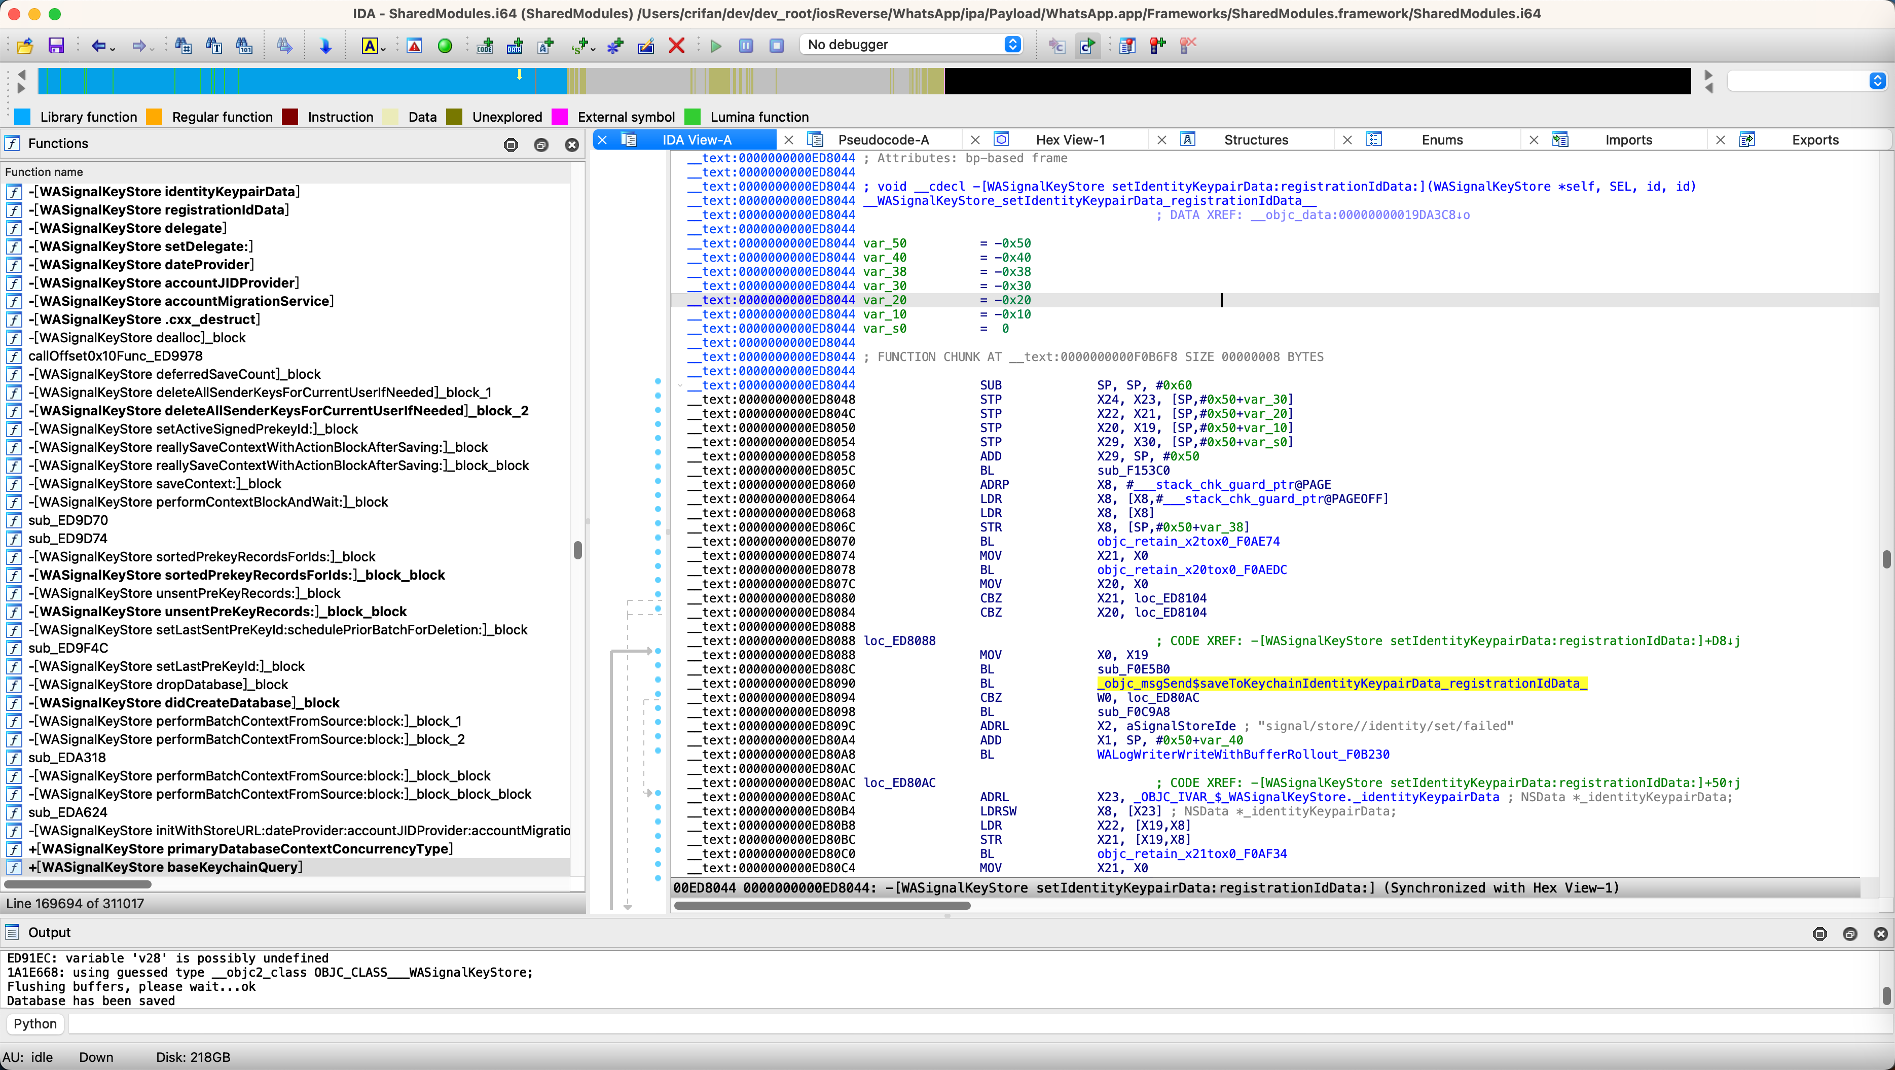Click the delete breakpoint traffic-light icon
Image resolution: width=1895 pixels, height=1070 pixels.
1188,46
